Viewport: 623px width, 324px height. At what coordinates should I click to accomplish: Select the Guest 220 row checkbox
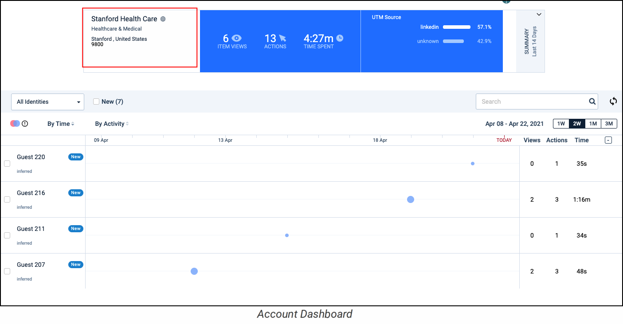7,164
